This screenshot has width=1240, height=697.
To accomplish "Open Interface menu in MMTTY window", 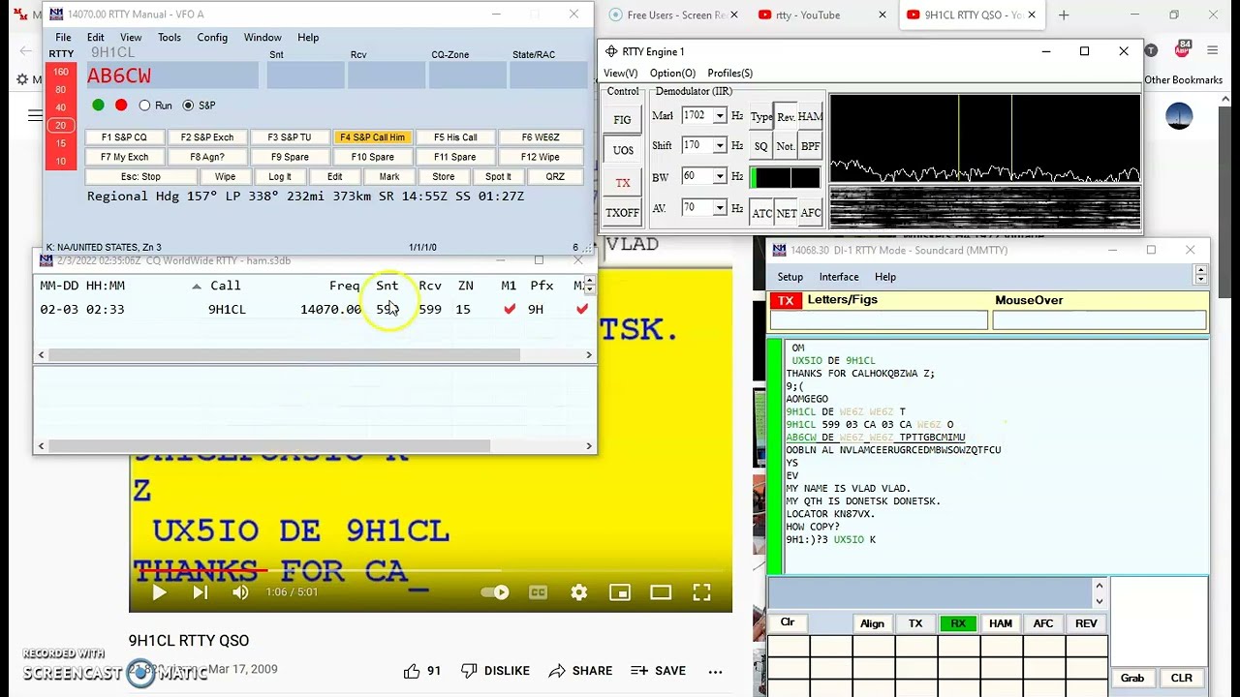I will click(x=839, y=277).
